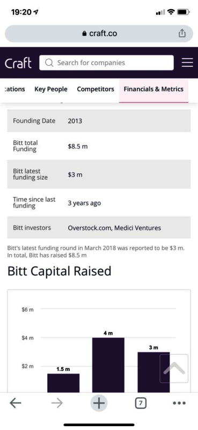Select the 1.5 m chart bar

pyautogui.click(x=63, y=383)
